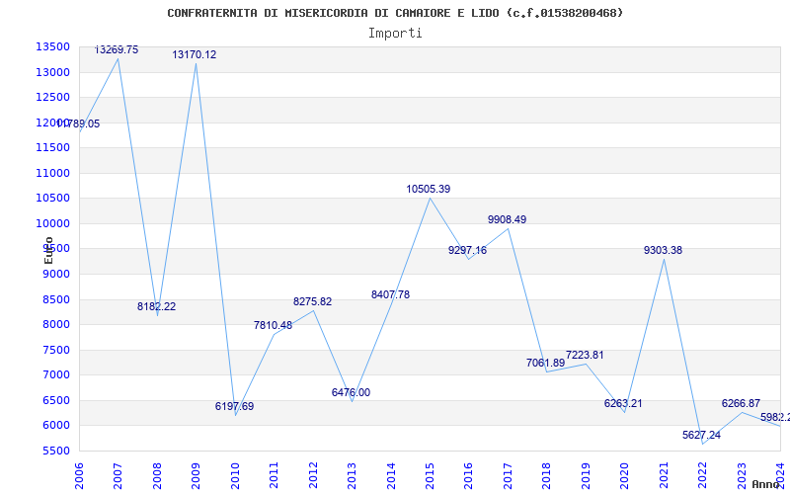The height and width of the screenshot is (494, 790).
Task: Click the 2023 year tick label
Action: pos(742,476)
